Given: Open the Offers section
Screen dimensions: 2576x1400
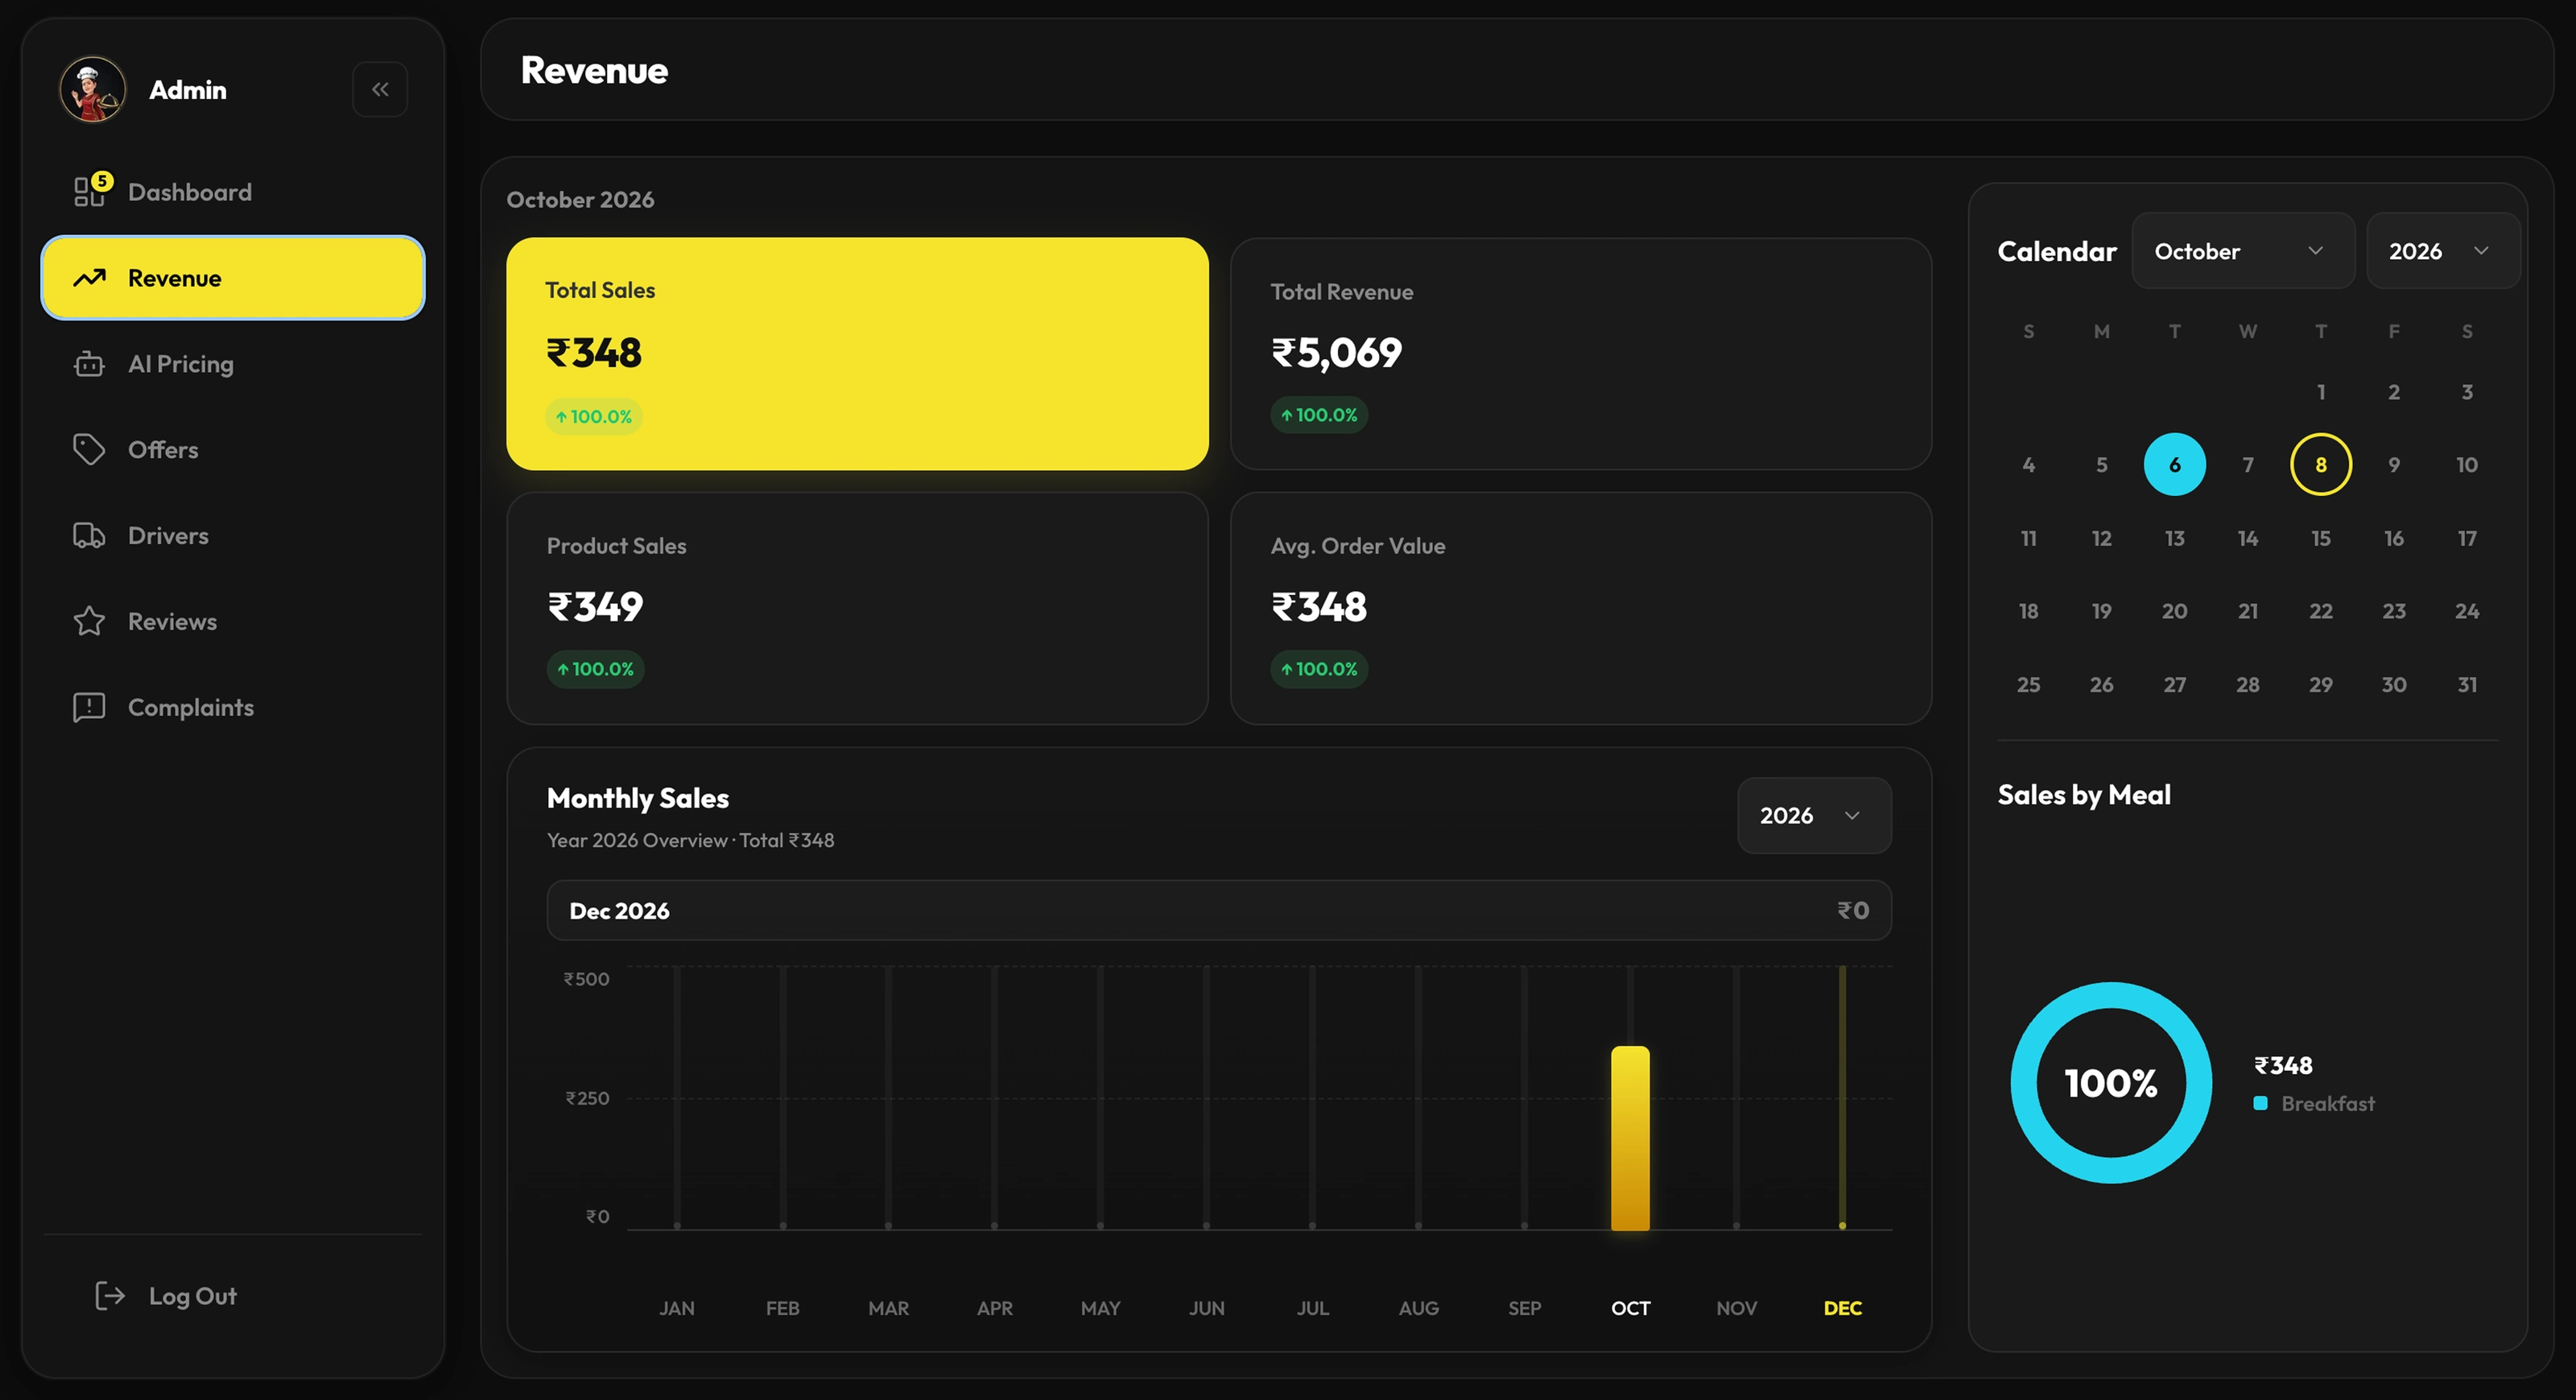Looking at the screenshot, I should click(233, 450).
